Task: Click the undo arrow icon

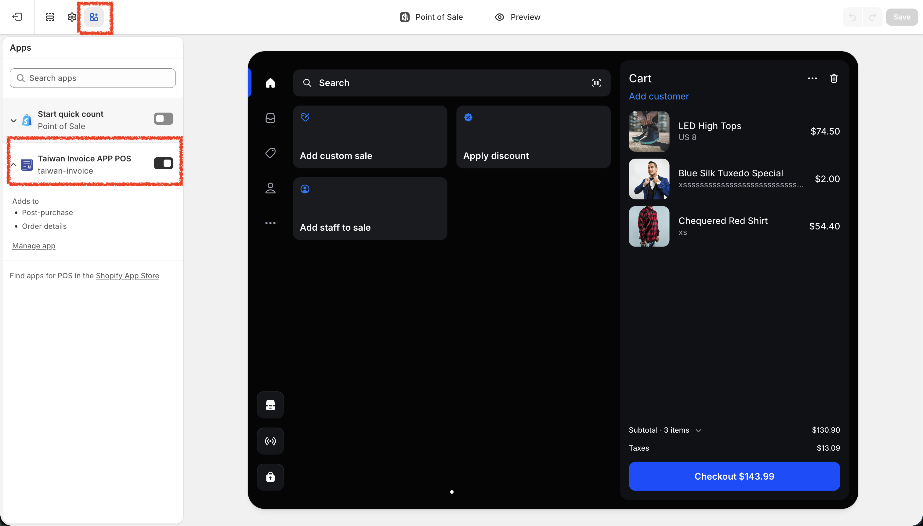Action: tap(852, 17)
